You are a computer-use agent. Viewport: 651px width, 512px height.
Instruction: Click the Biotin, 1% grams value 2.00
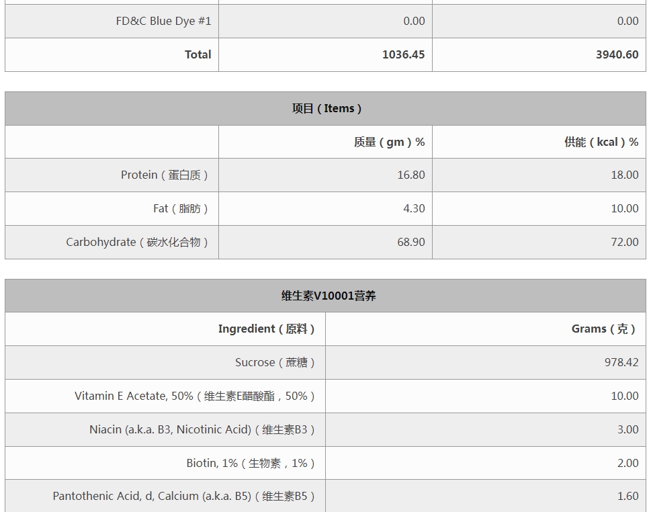pos(627,463)
